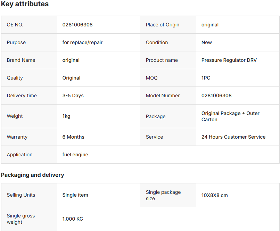Select the Selling Units value 'Single item'
Screen dimensions: 280x231
coord(75,195)
